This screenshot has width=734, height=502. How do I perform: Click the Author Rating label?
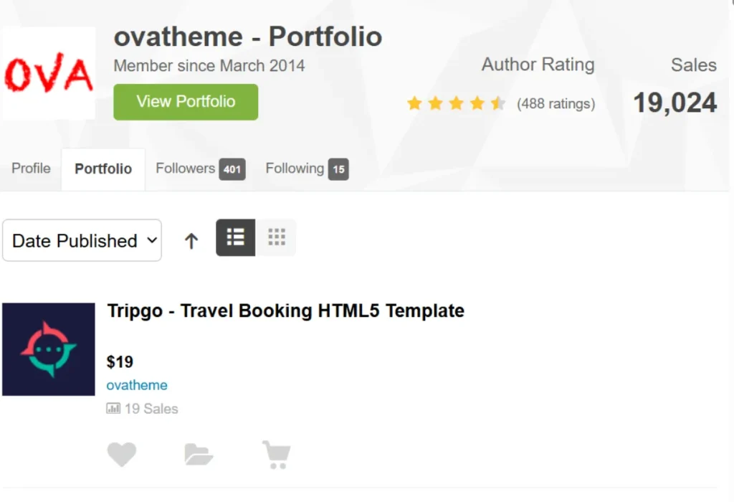538,65
